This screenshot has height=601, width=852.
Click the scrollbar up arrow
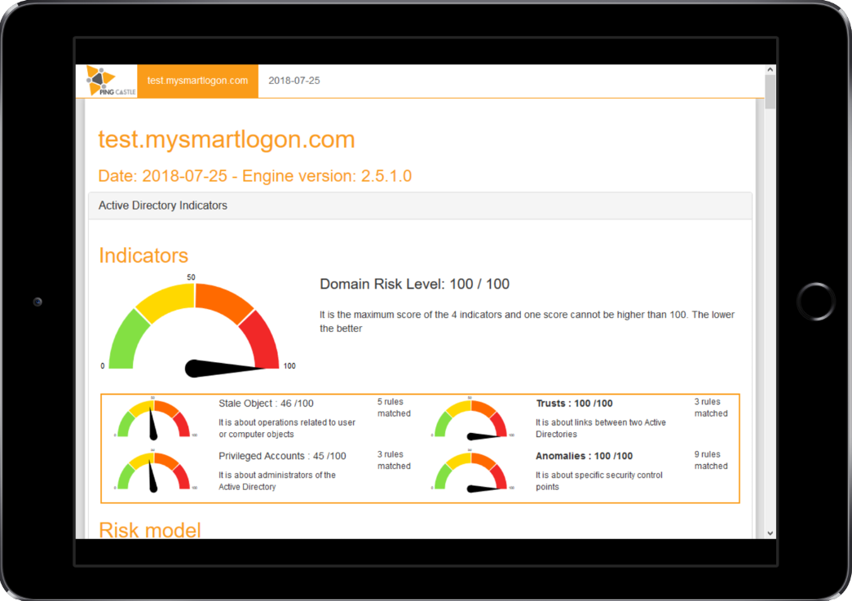[770, 69]
